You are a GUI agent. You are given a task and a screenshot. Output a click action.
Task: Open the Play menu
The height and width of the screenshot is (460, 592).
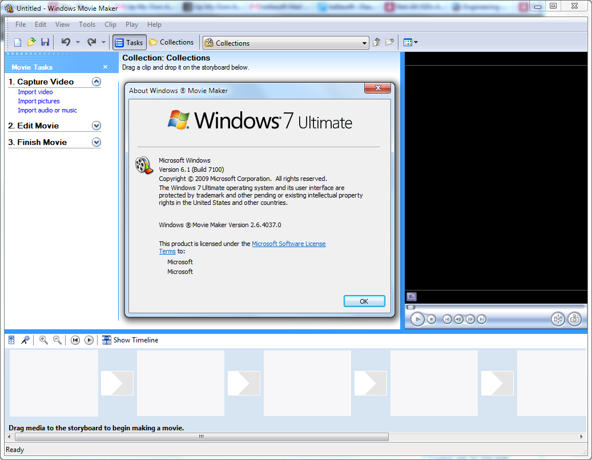pyautogui.click(x=132, y=25)
